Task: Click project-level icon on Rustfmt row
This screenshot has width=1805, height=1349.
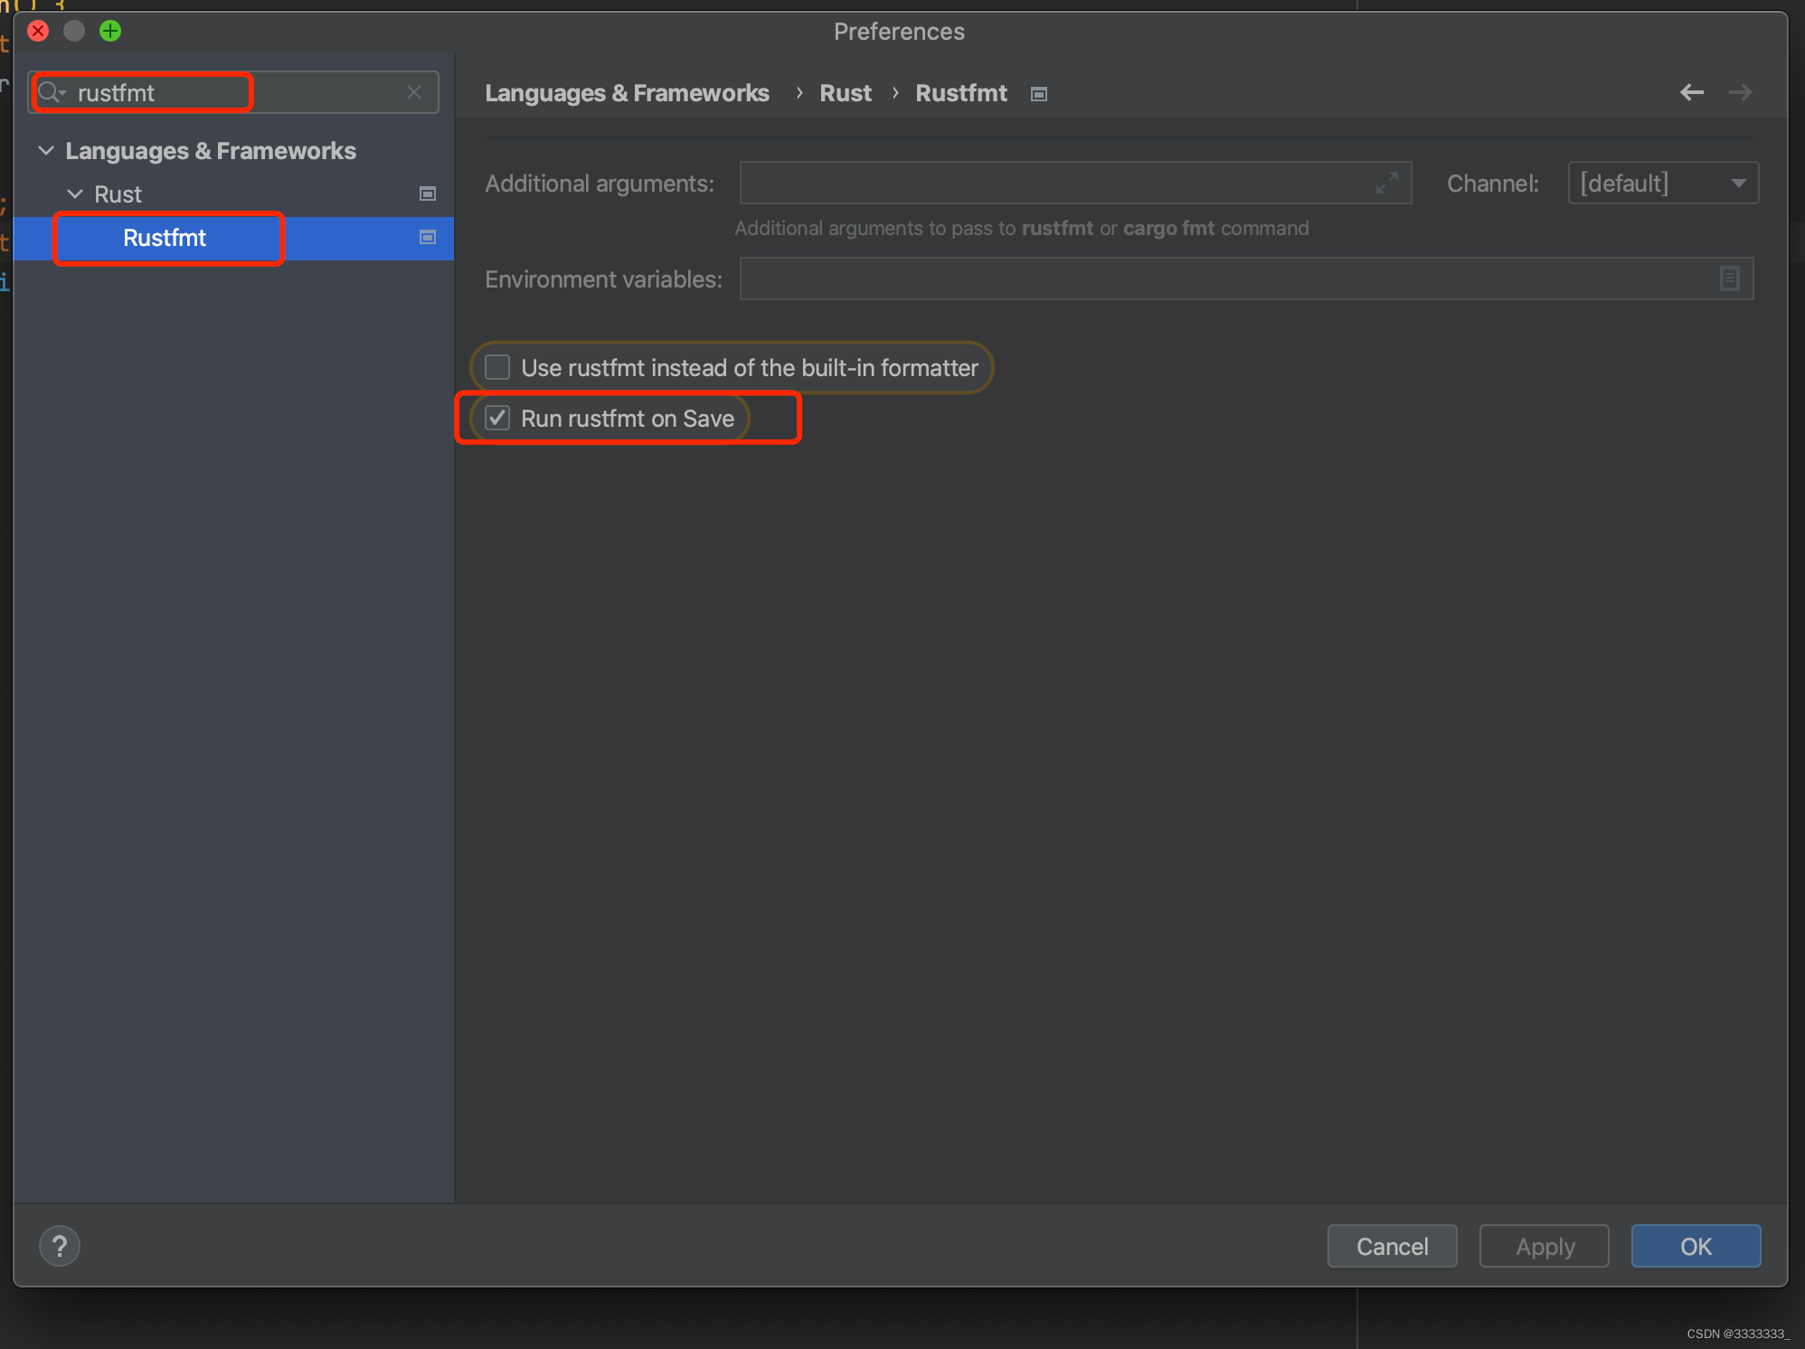Action: pos(428,237)
